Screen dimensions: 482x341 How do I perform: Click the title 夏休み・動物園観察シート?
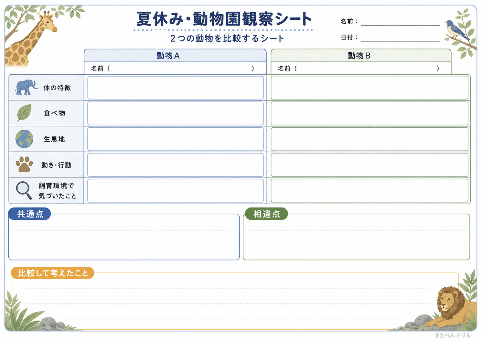point(224,19)
